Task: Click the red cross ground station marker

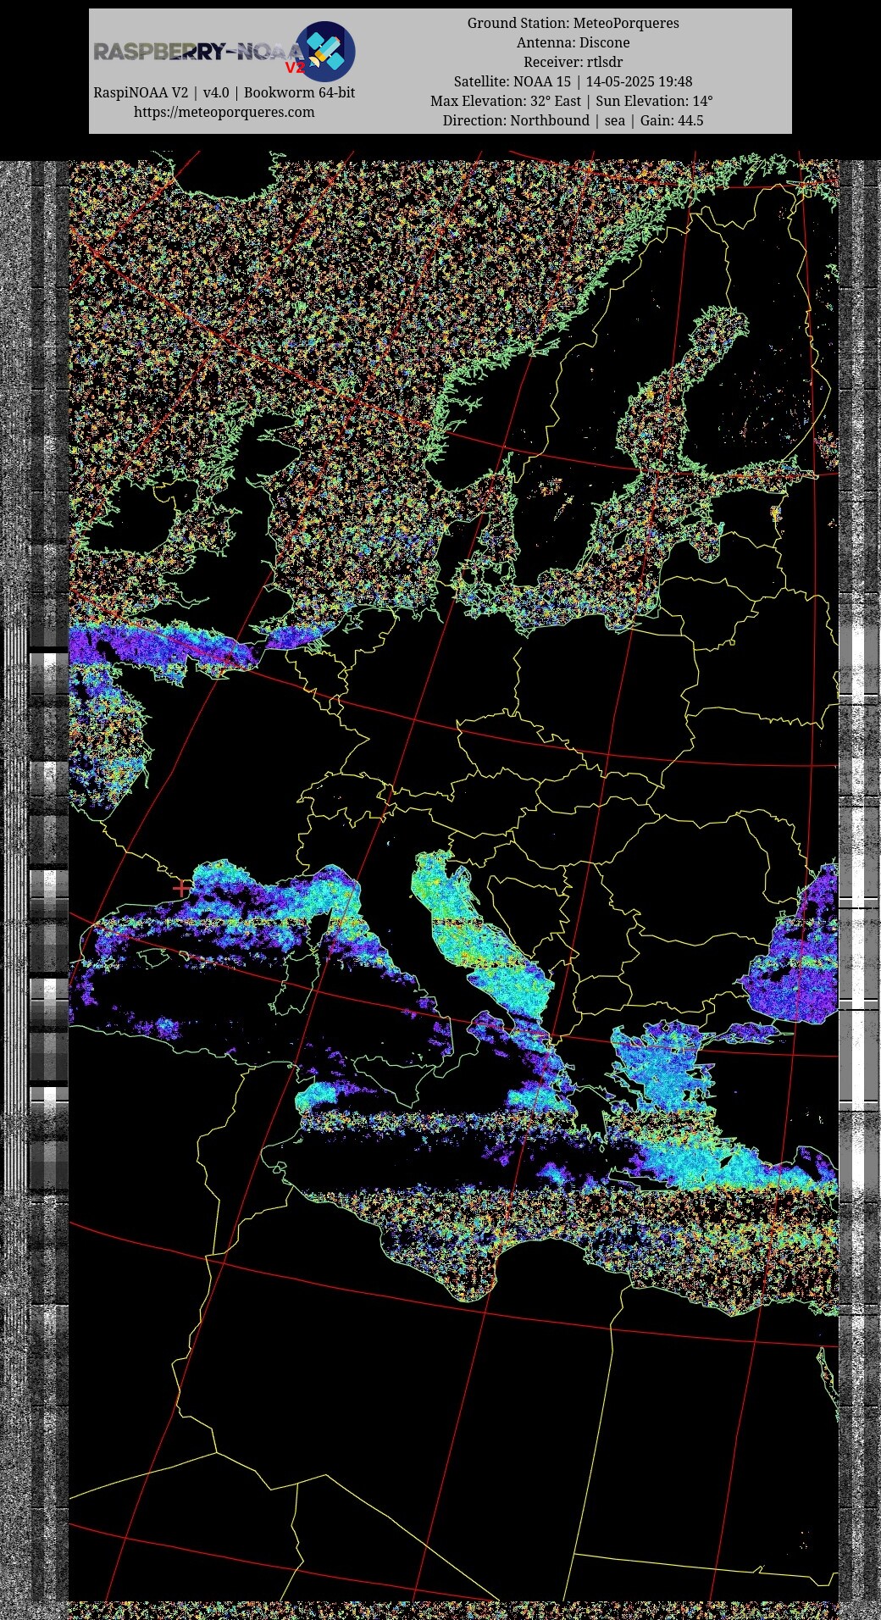Action: coord(181,888)
